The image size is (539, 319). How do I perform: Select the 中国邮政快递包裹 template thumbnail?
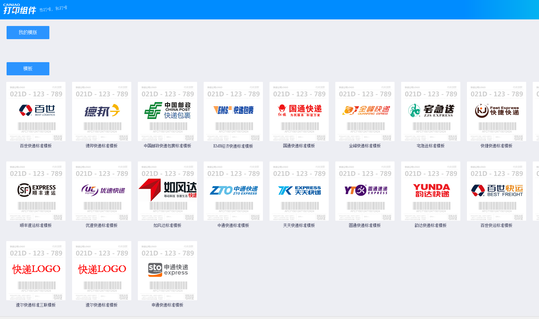point(167,111)
